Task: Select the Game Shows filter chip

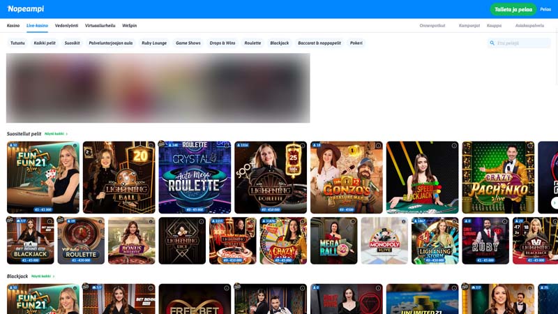Action: click(188, 43)
